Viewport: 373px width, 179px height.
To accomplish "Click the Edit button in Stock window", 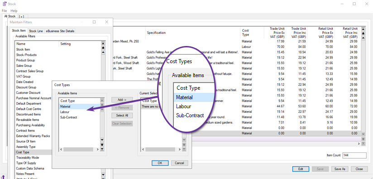I will (x=301, y=169).
